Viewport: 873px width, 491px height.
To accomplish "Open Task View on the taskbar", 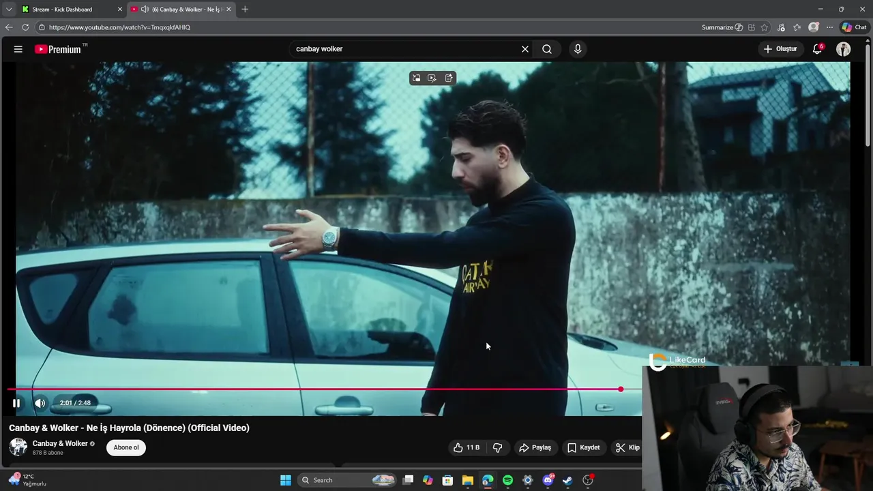I will (x=408, y=480).
